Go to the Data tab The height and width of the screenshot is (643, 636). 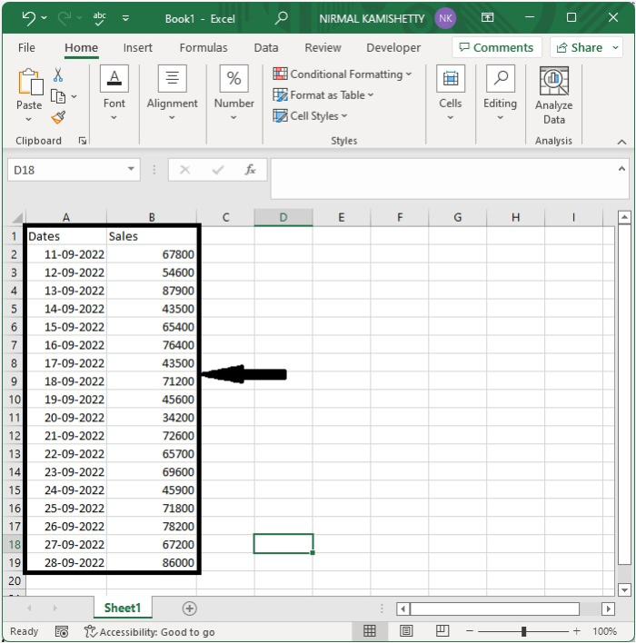coord(266,47)
